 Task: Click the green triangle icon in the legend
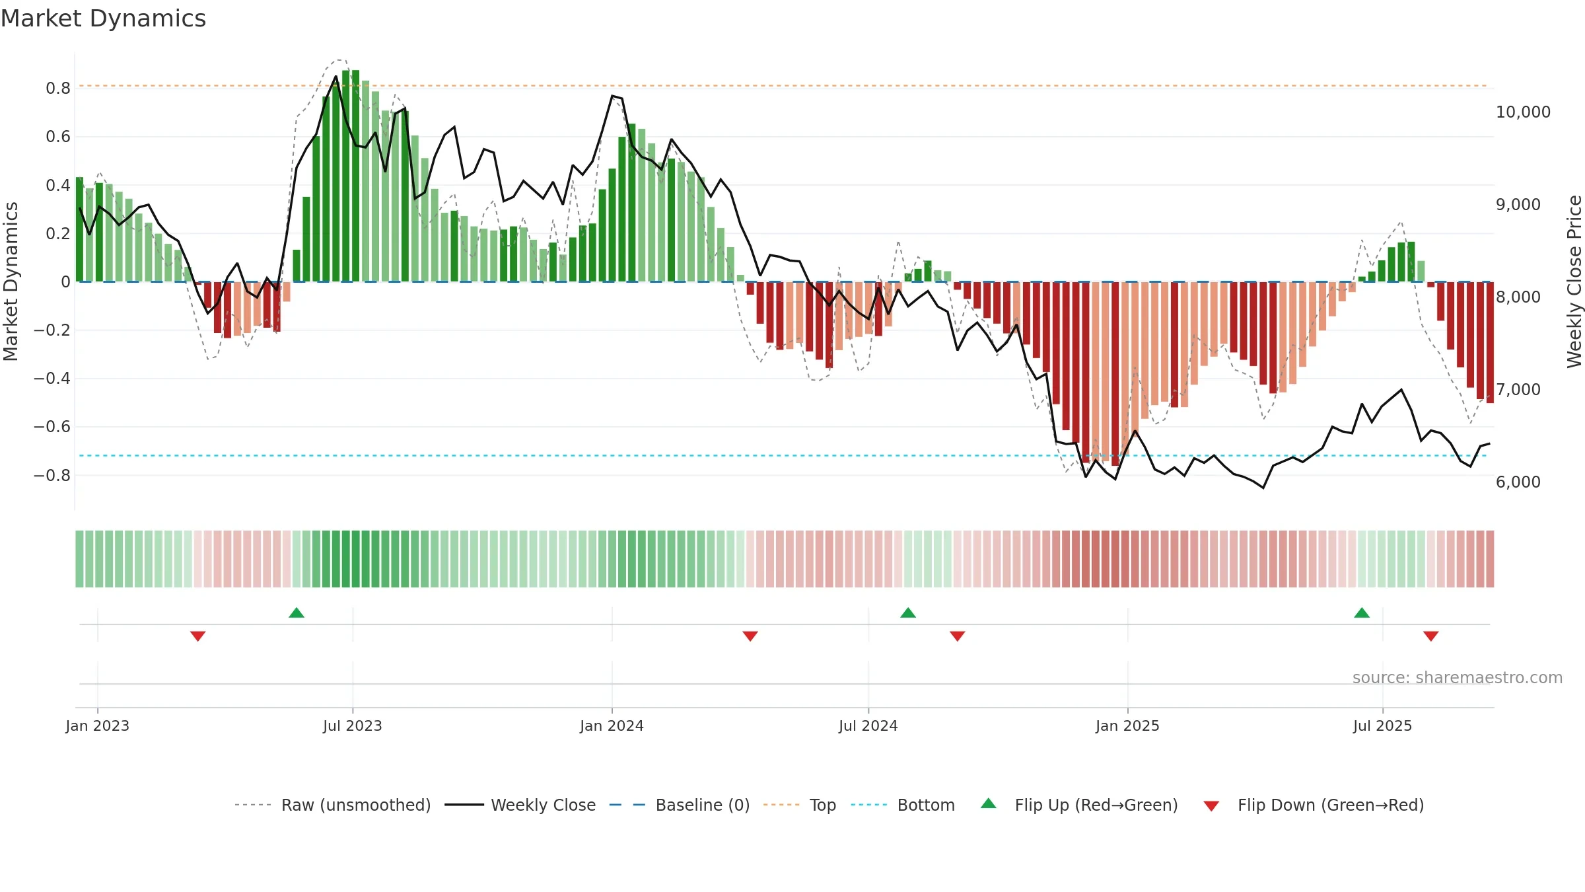click(989, 803)
